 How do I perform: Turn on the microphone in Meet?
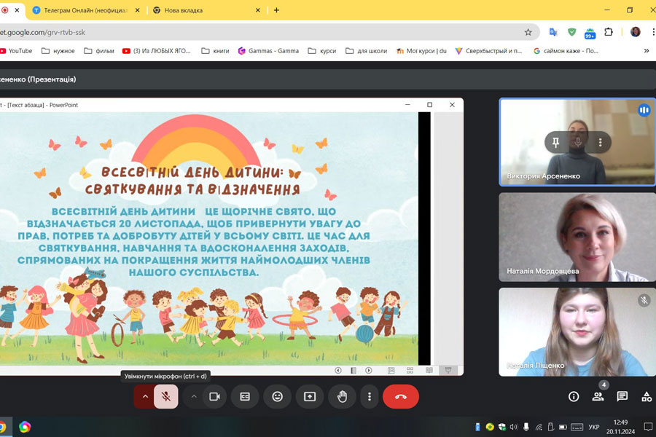[166, 396]
